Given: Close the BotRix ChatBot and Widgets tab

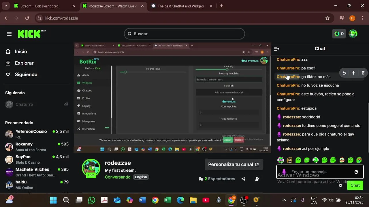Looking at the screenshot, I should click(x=211, y=6).
